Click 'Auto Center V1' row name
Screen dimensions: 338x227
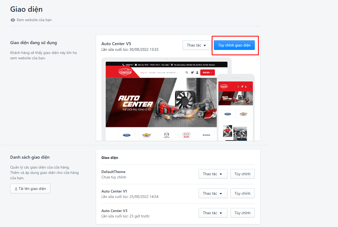click(x=114, y=191)
